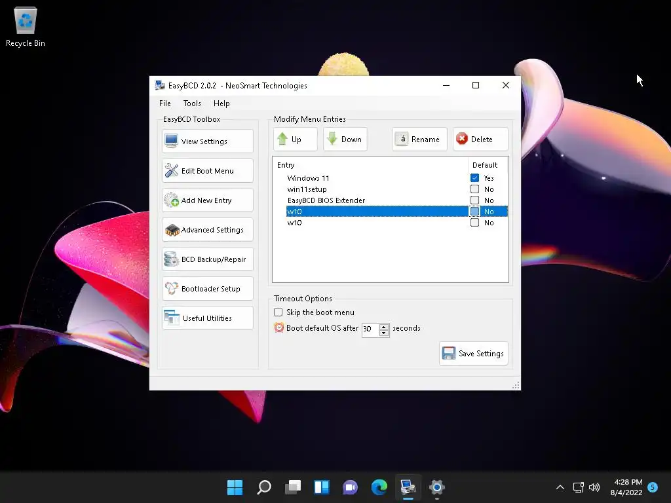Open Widgets from the taskbar
671x503 pixels.
[321, 487]
